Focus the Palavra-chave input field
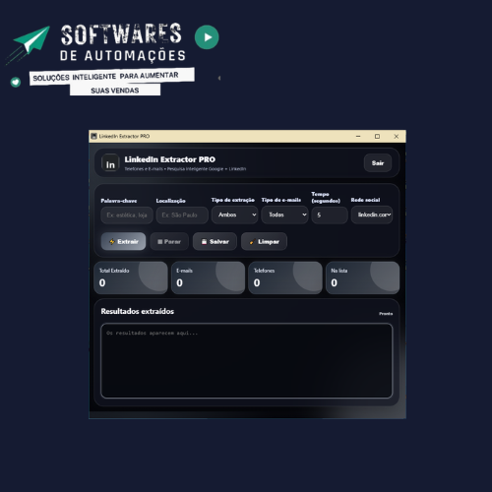Screen dimensions: 492x492 (127, 215)
